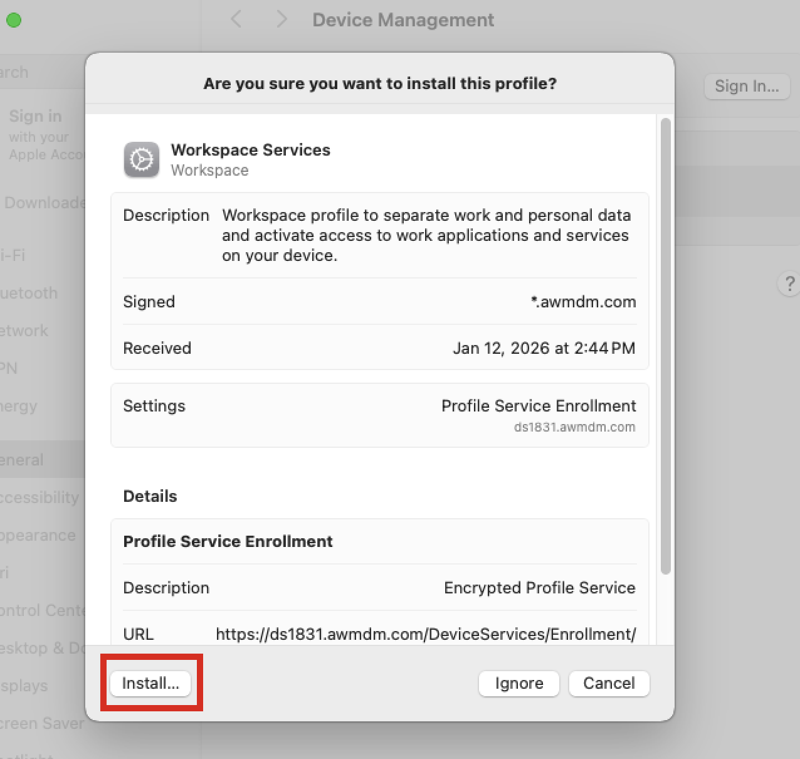Image resolution: width=800 pixels, height=759 pixels.
Task: Click the Install button
Action: click(x=150, y=683)
